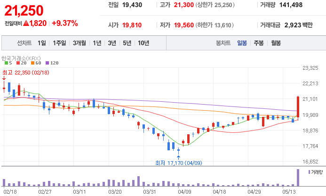Switch to the 주봉 candlestick chart
Viewport: 326px width, 196px height.
[259, 43]
